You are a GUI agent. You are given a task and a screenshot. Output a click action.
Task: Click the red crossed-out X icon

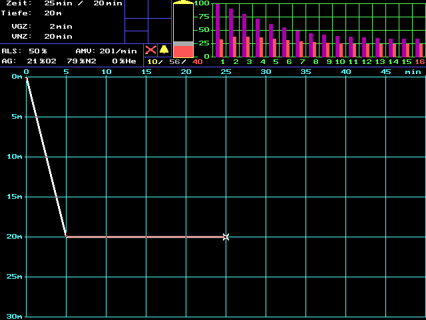click(x=150, y=50)
